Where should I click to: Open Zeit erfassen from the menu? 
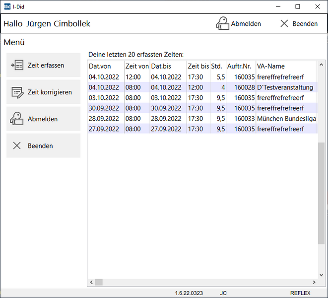click(44, 65)
